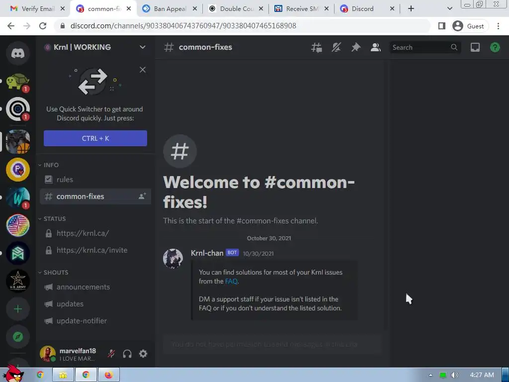Open the green Help icon

click(x=495, y=47)
